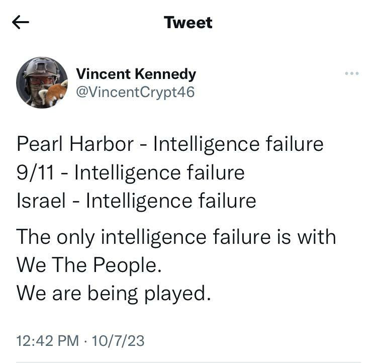Open the @VincentCrypt46 handle link
The width and height of the screenshot is (377, 363).
coord(135,93)
